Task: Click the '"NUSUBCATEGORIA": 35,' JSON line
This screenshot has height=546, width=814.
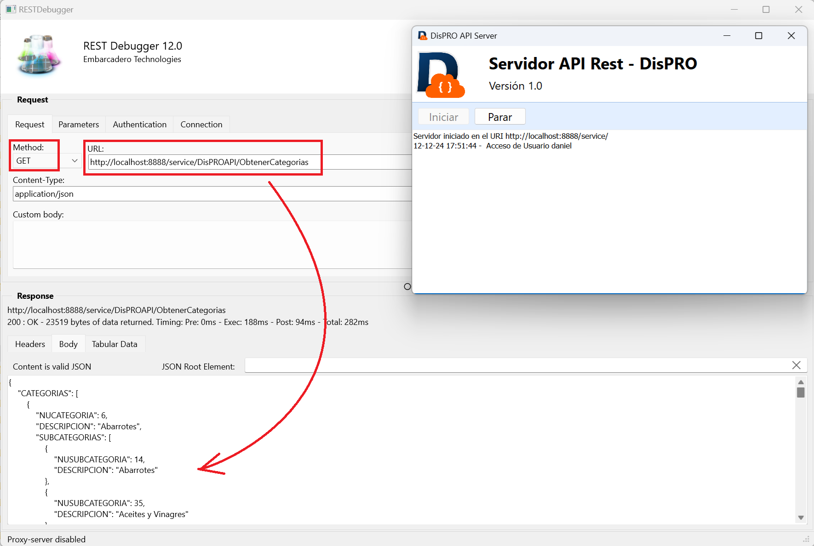Action: [x=99, y=503]
